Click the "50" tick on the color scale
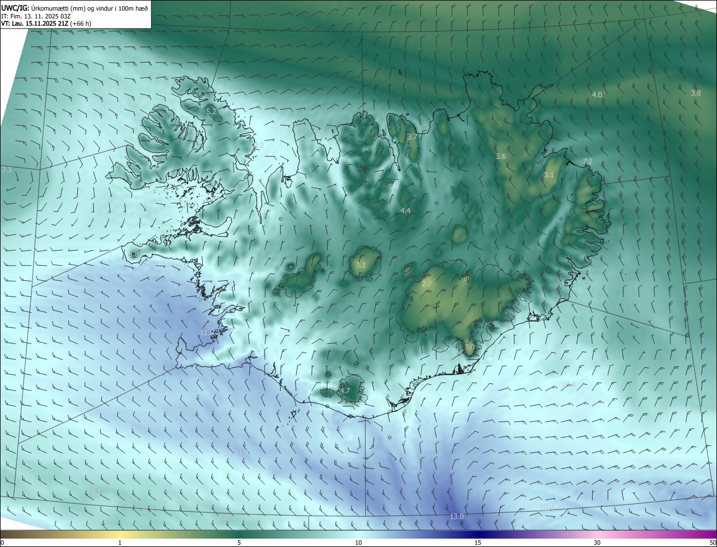717x547 pixels. tap(712, 543)
